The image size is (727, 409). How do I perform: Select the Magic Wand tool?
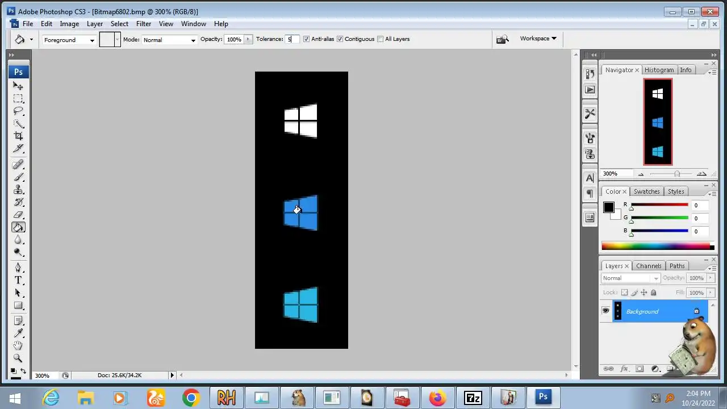tap(18, 124)
